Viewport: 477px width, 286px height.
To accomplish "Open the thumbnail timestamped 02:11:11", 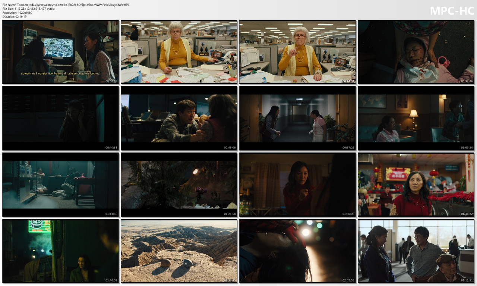I will [x=416, y=251].
